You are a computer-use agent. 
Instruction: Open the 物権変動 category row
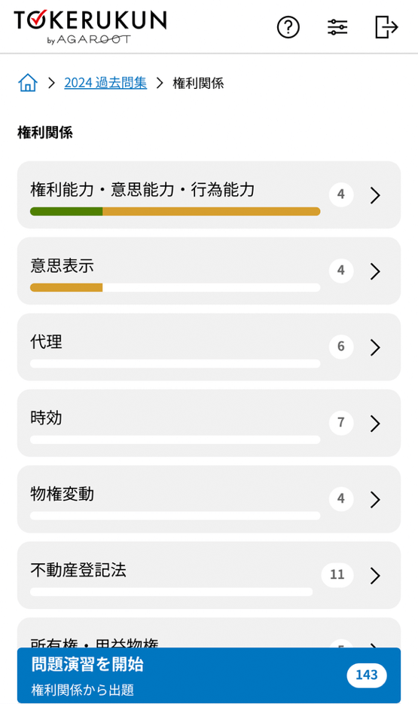pos(209,499)
